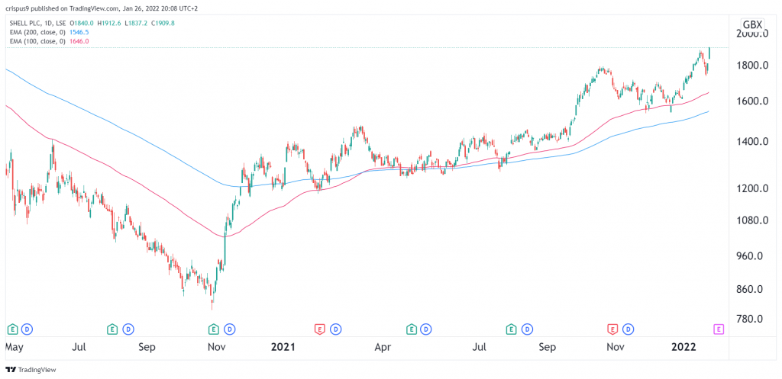This screenshot has height=379, width=782.
Task: Select the red earnings E marker after the 2021 label
Action: 319,329
